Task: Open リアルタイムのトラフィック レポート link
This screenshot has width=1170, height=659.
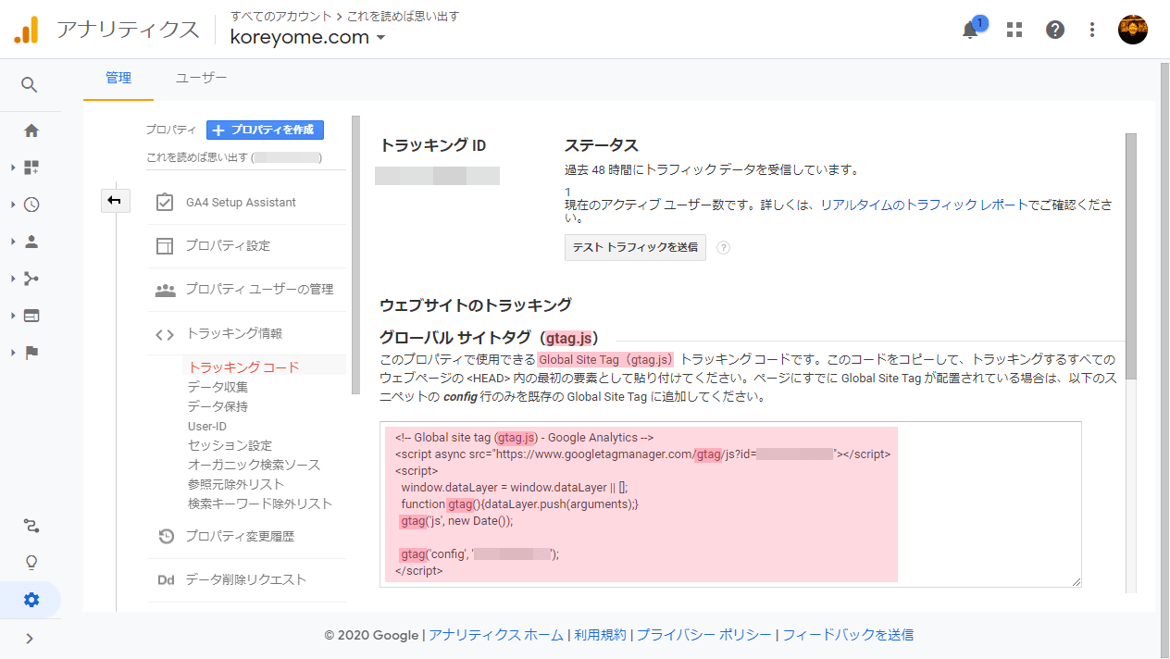Action: (924, 205)
